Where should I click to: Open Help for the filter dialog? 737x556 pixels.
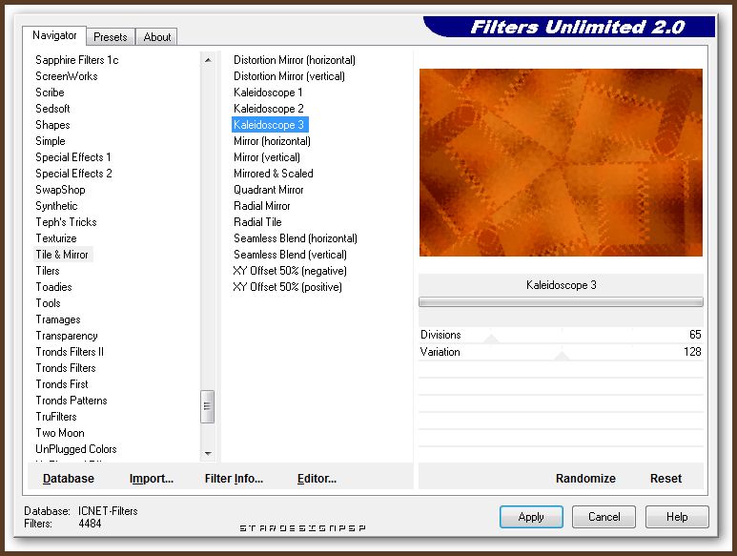pyautogui.click(x=677, y=517)
